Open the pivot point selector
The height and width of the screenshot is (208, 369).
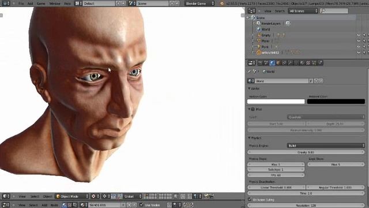106,196
